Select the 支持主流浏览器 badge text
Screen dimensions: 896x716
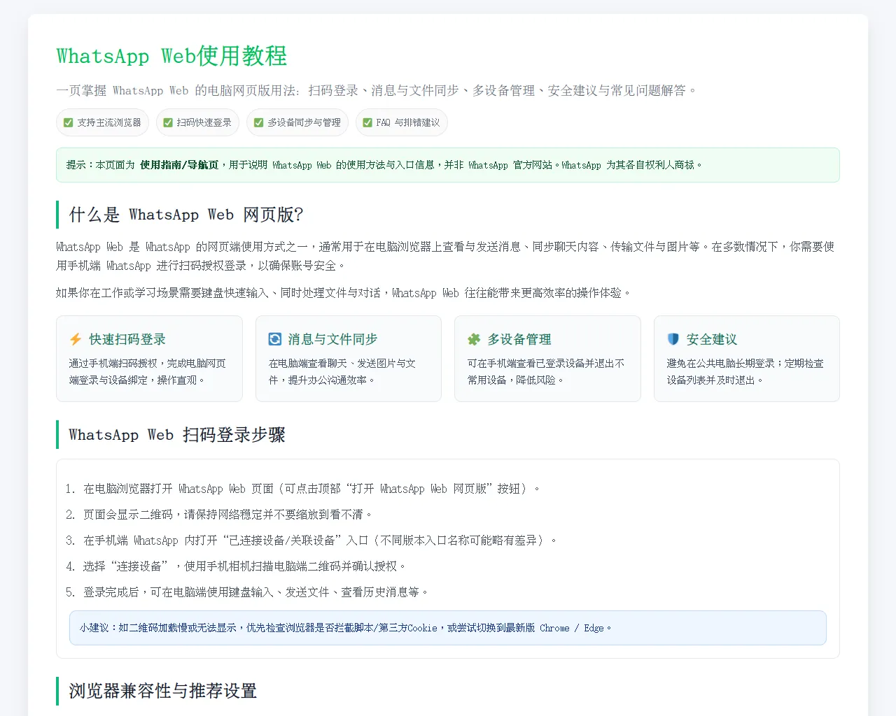click(x=109, y=122)
